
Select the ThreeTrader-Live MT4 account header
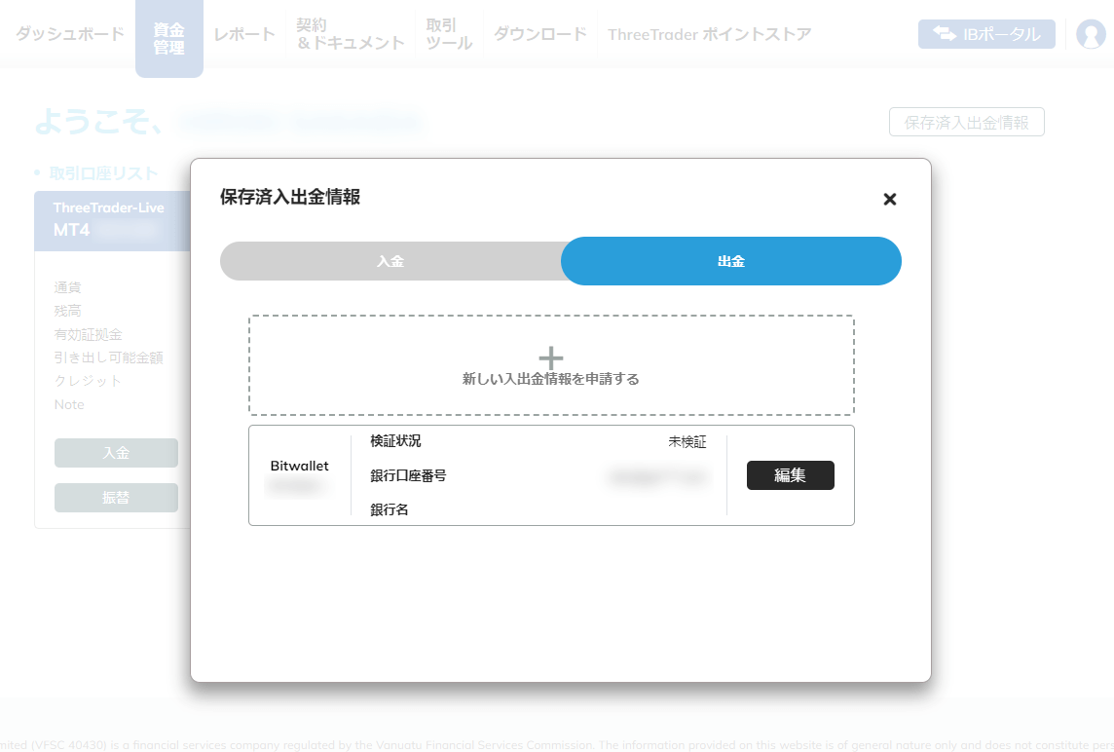(x=112, y=220)
